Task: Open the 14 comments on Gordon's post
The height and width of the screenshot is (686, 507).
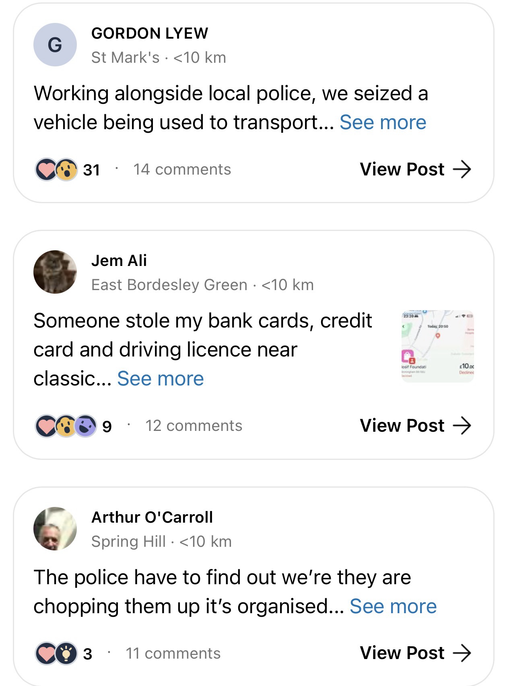Action: pos(182,169)
